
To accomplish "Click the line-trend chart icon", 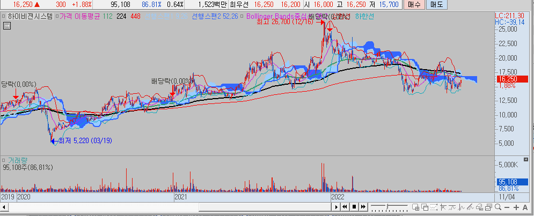I will 452,207.
